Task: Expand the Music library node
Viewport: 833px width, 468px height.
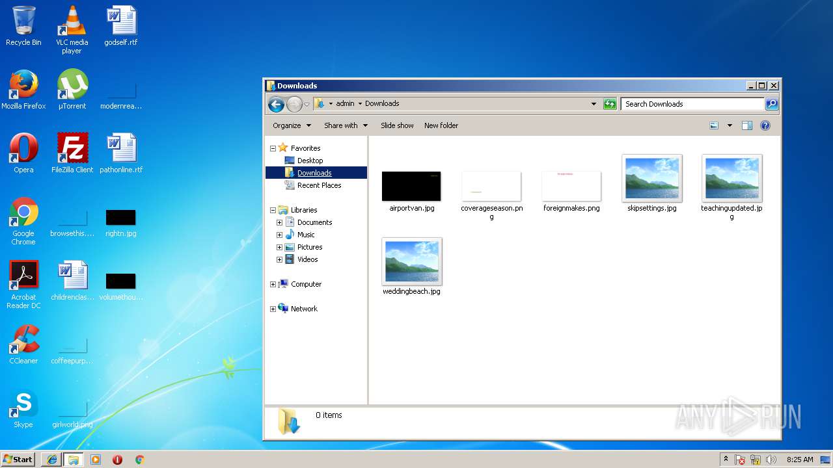Action: click(x=279, y=235)
